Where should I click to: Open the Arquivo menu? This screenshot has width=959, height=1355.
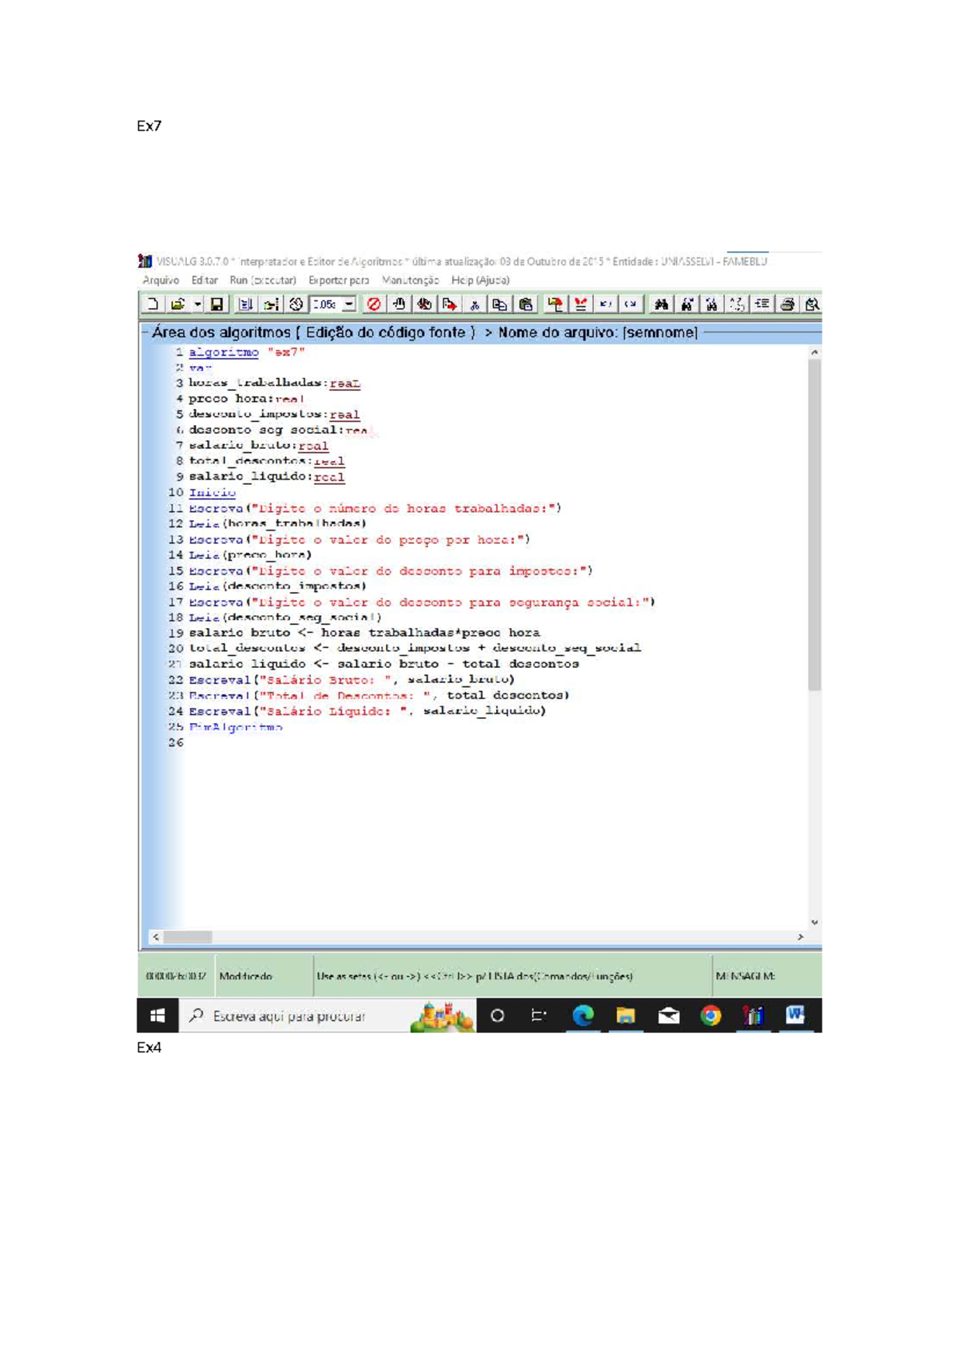click(x=161, y=280)
